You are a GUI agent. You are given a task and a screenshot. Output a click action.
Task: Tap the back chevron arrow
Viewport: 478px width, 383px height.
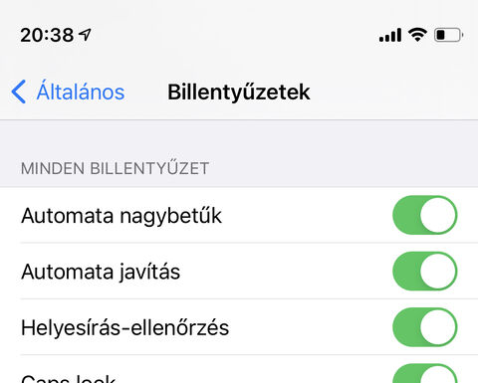[19, 92]
